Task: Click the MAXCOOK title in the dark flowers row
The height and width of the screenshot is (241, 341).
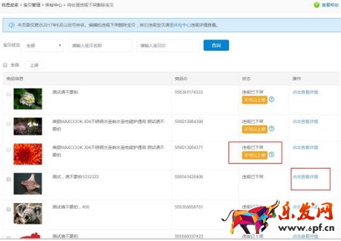Action: pos(108,125)
